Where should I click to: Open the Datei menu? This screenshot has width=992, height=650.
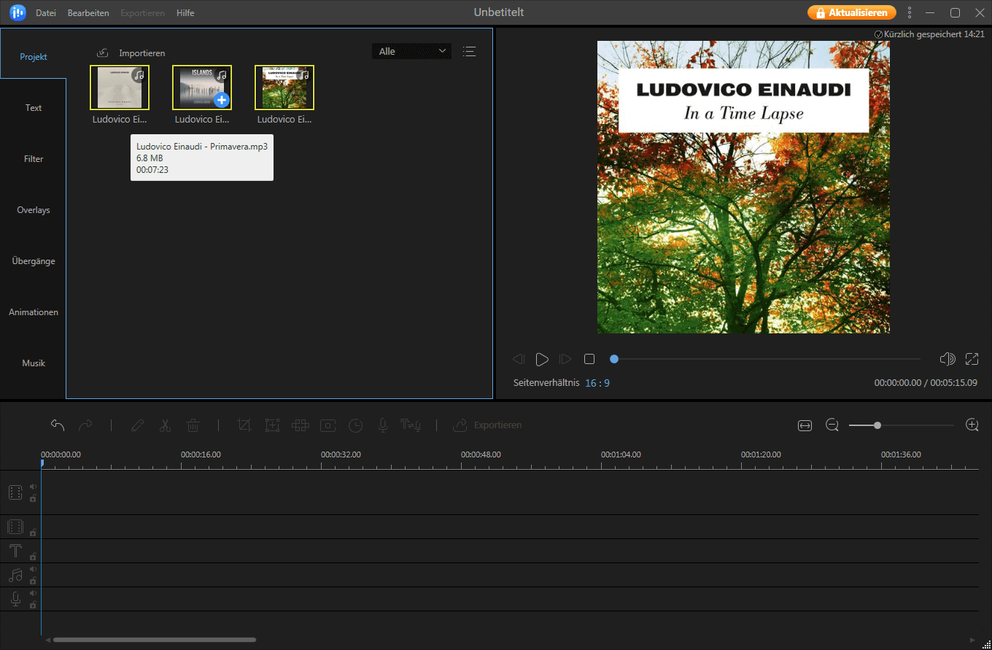pyautogui.click(x=46, y=13)
